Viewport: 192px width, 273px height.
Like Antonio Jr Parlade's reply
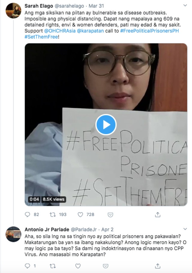[78, 266]
